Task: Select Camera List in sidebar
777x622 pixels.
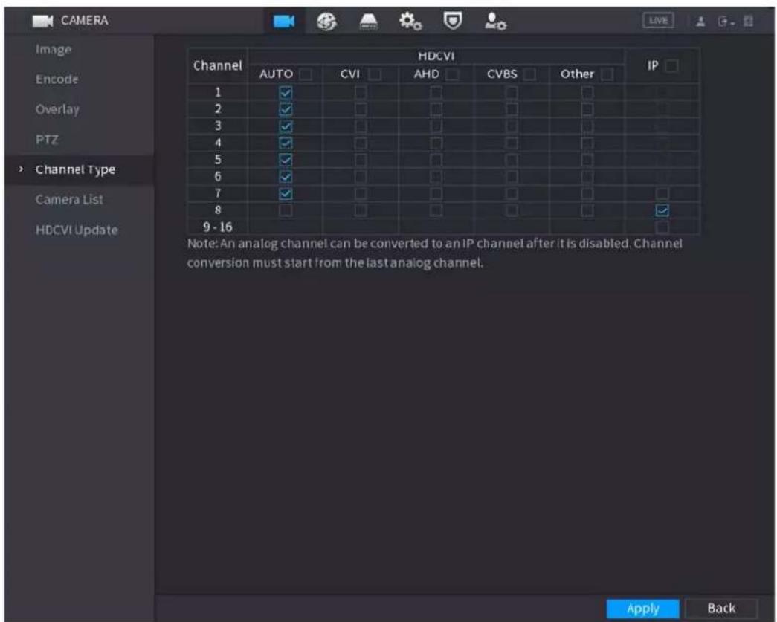Action: tap(69, 200)
